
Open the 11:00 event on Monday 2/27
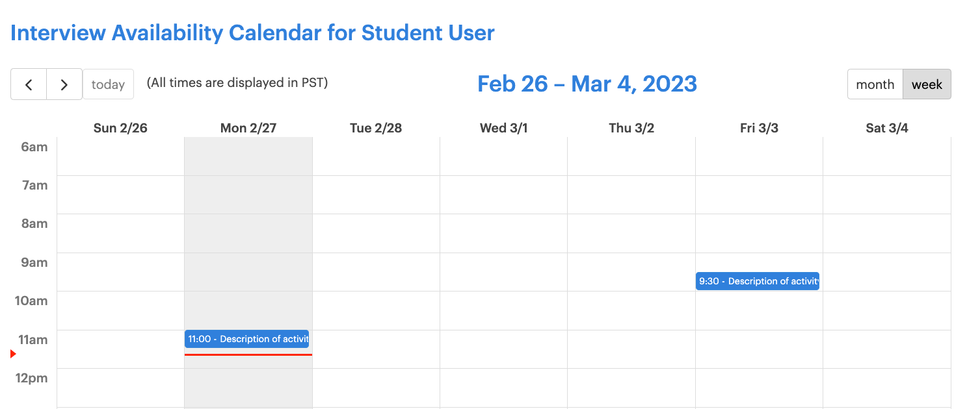(x=246, y=339)
